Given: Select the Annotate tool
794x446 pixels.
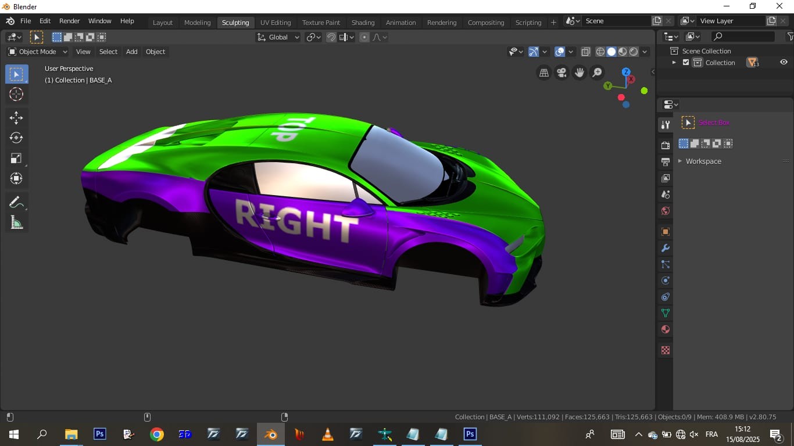Looking at the screenshot, I should point(16,203).
